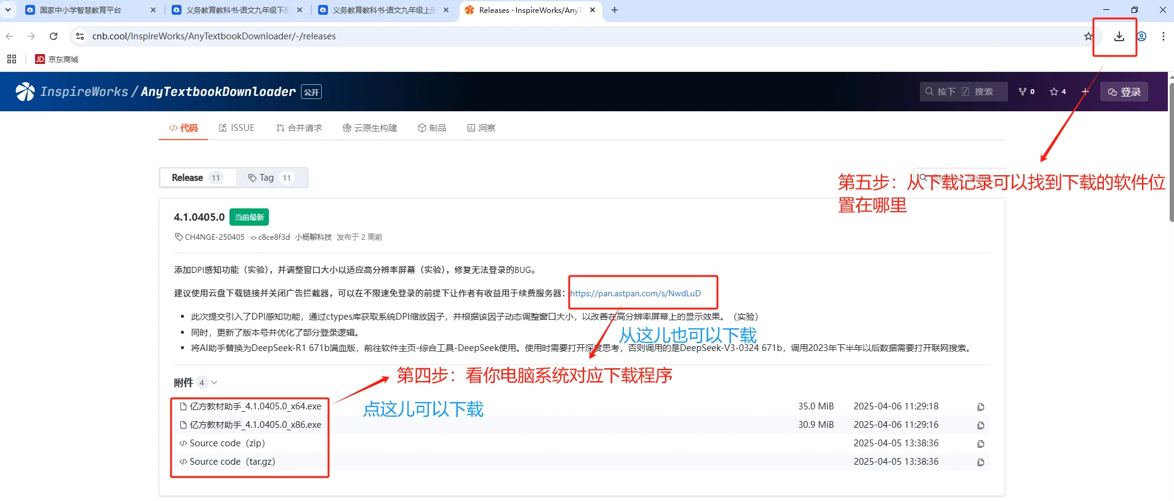
Task: Click the CNB pinwheel logo
Action: click(25, 92)
